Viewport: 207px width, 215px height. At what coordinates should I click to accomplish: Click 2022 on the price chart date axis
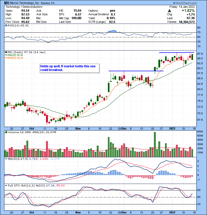[x=172, y=129]
